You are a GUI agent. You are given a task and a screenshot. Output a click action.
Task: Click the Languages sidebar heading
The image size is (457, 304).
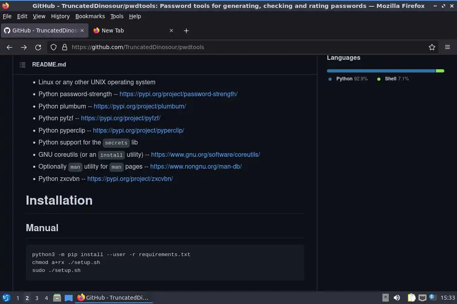[x=343, y=58]
